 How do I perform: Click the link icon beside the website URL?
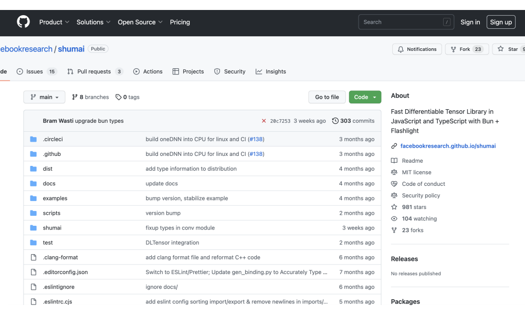point(394,146)
